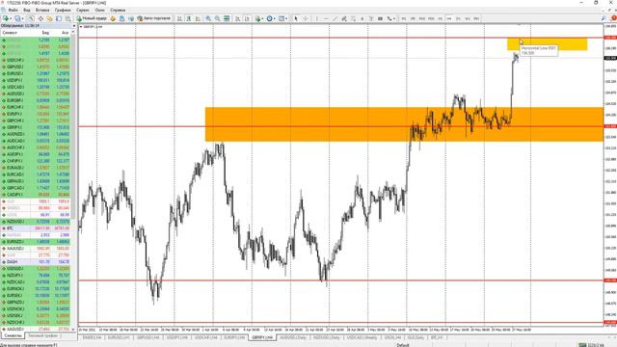This screenshot has height=347, width=617.
Task: Open the Strategy Tester icon
Action: click(67, 18)
